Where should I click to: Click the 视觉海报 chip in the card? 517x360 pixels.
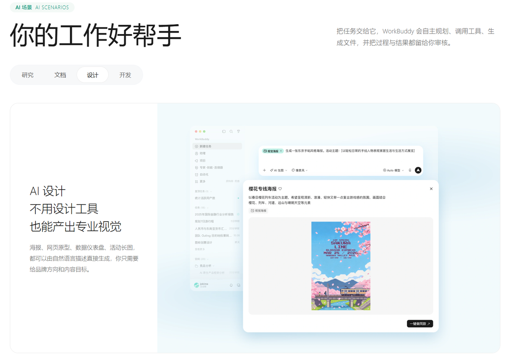pyautogui.click(x=258, y=211)
